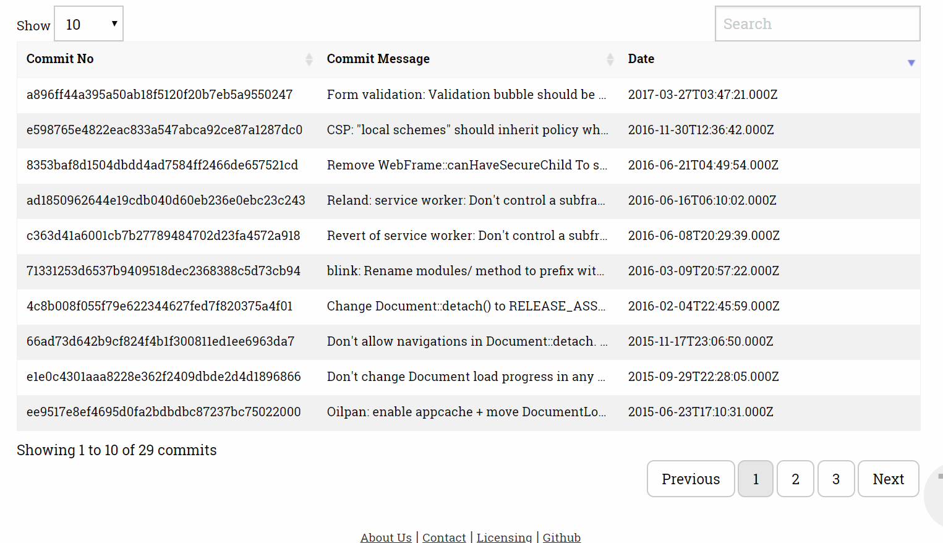The height and width of the screenshot is (543, 943).
Task: Open the About Us link
Action: pyautogui.click(x=385, y=536)
